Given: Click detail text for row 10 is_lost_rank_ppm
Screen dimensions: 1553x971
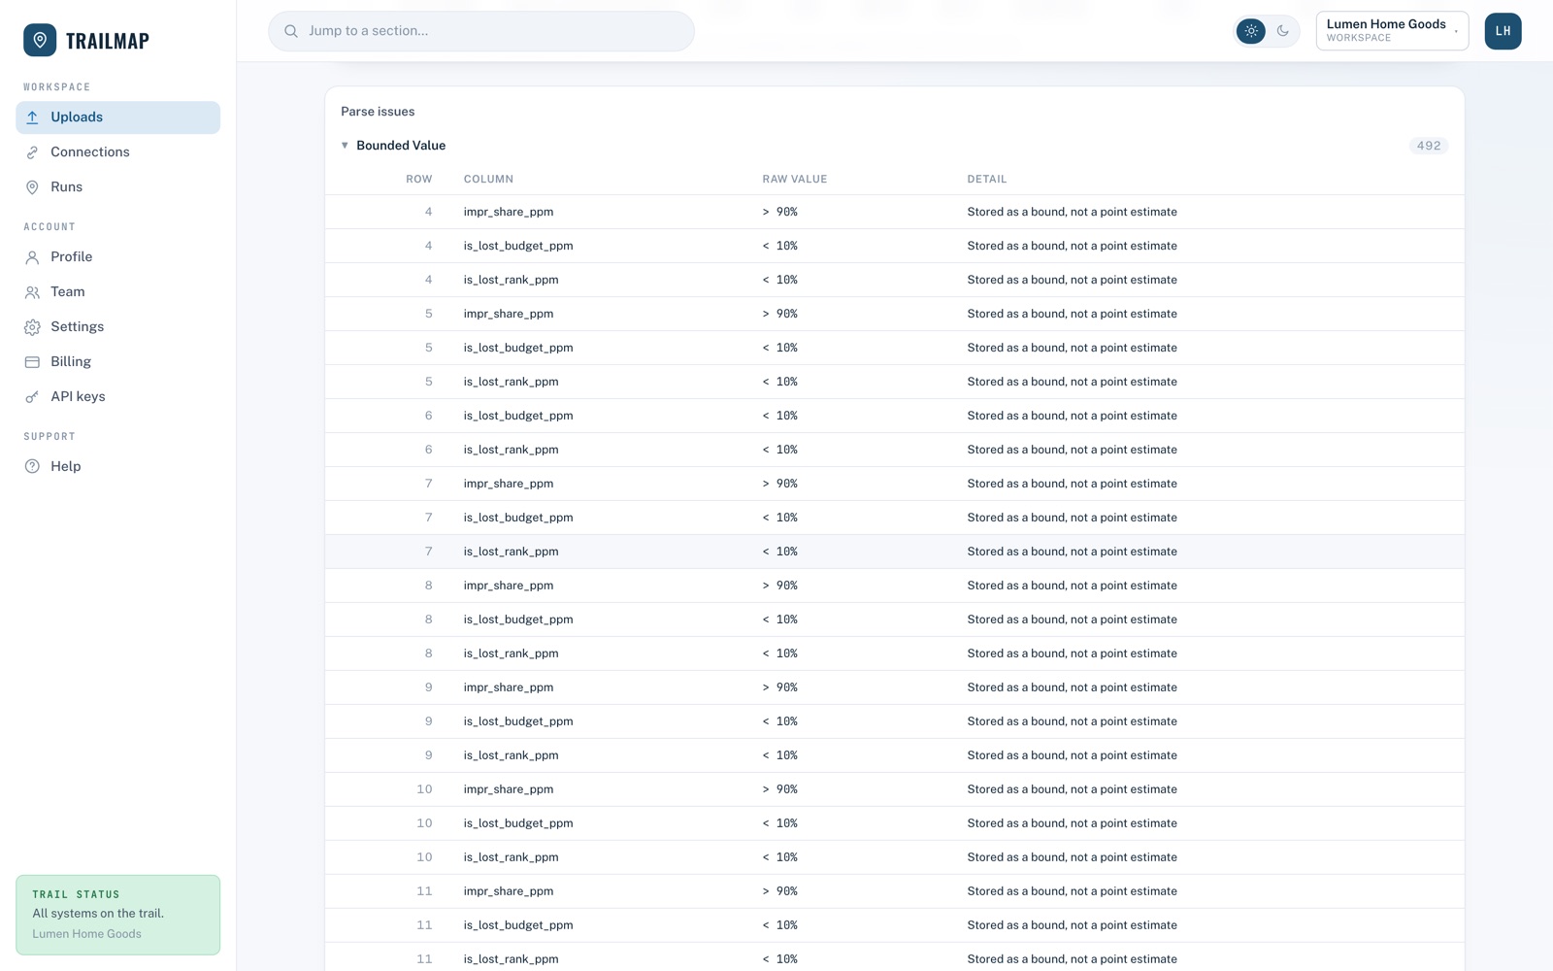Looking at the screenshot, I should 1073,857.
